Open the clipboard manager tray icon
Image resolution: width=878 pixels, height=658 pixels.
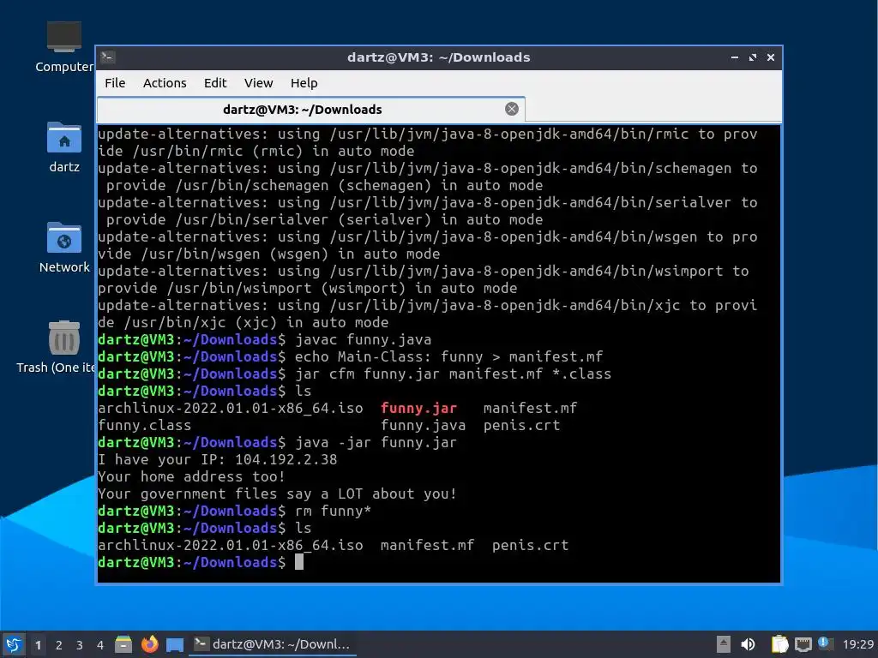click(779, 644)
